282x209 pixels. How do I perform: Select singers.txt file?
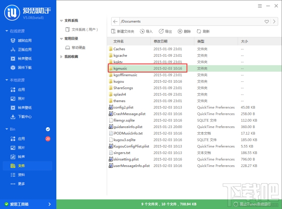(194, 153)
